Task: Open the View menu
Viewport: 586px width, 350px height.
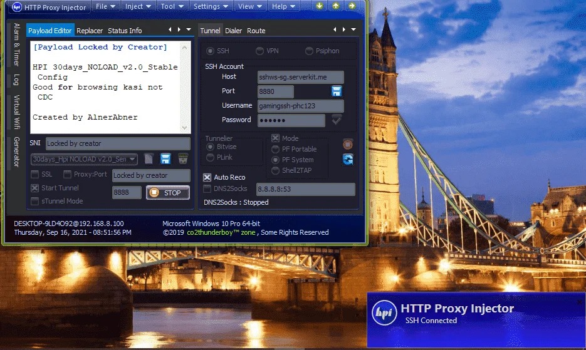Action: coord(249,6)
